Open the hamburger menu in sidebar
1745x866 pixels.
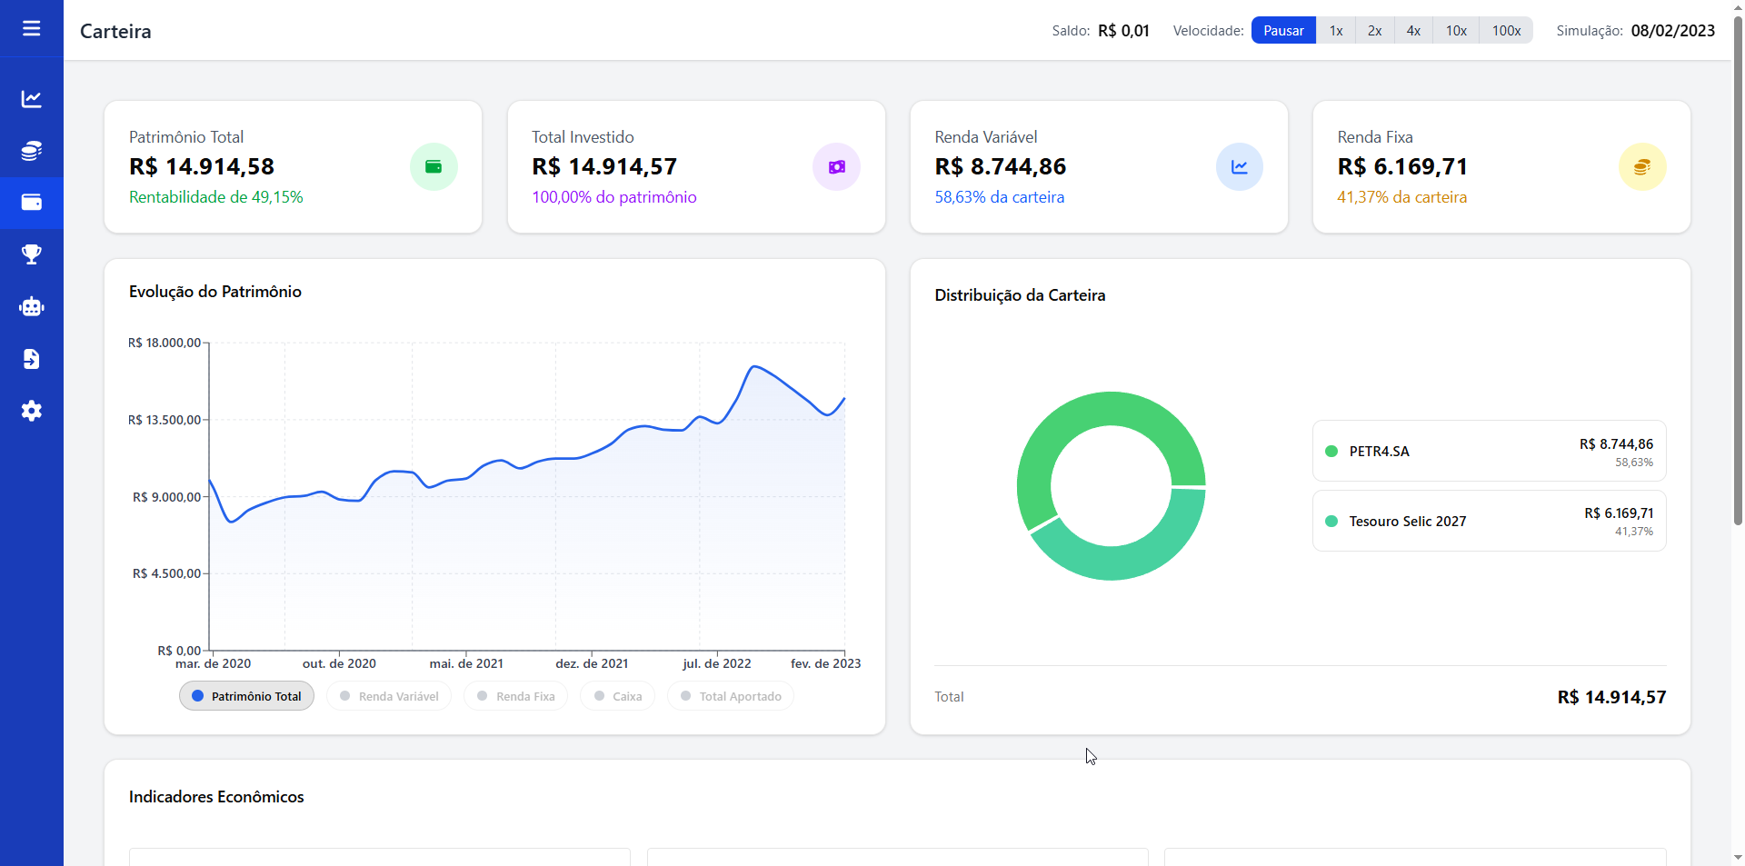[x=31, y=29]
